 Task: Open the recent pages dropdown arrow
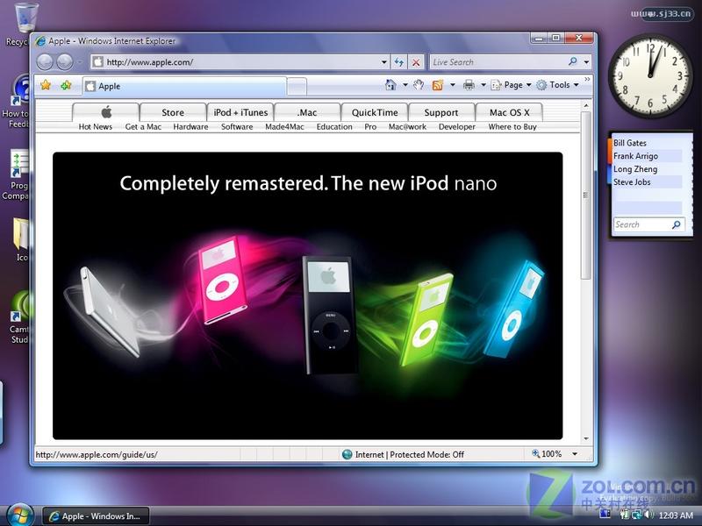click(x=80, y=62)
